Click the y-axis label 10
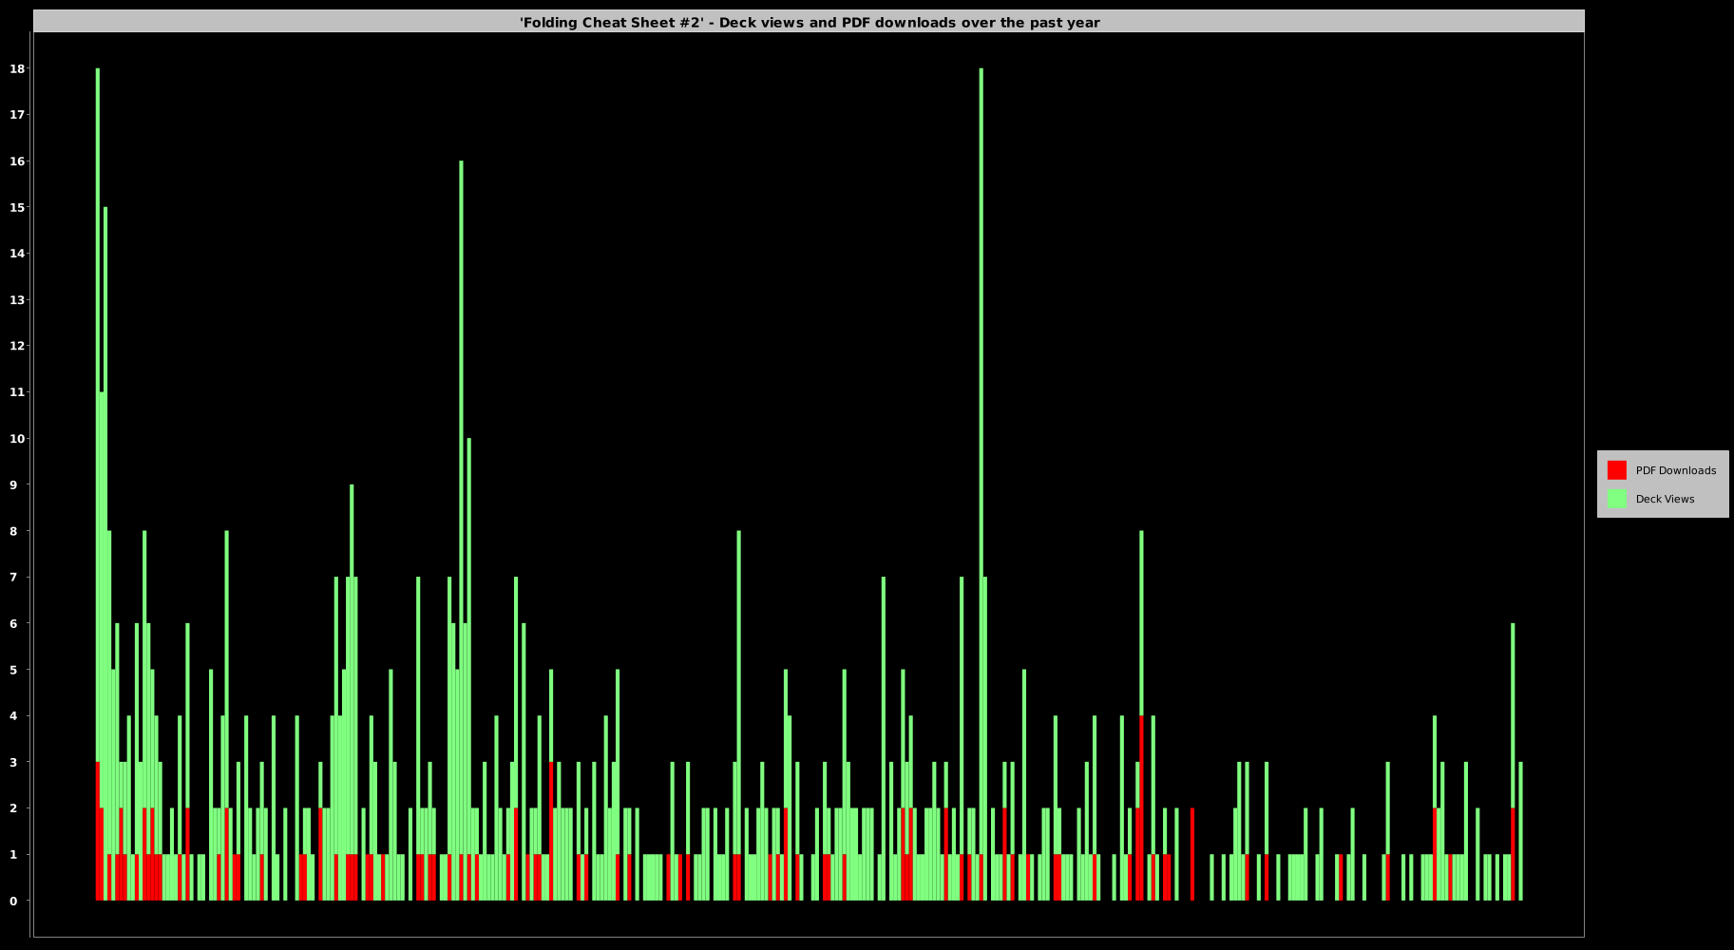 tap(16, 439)
